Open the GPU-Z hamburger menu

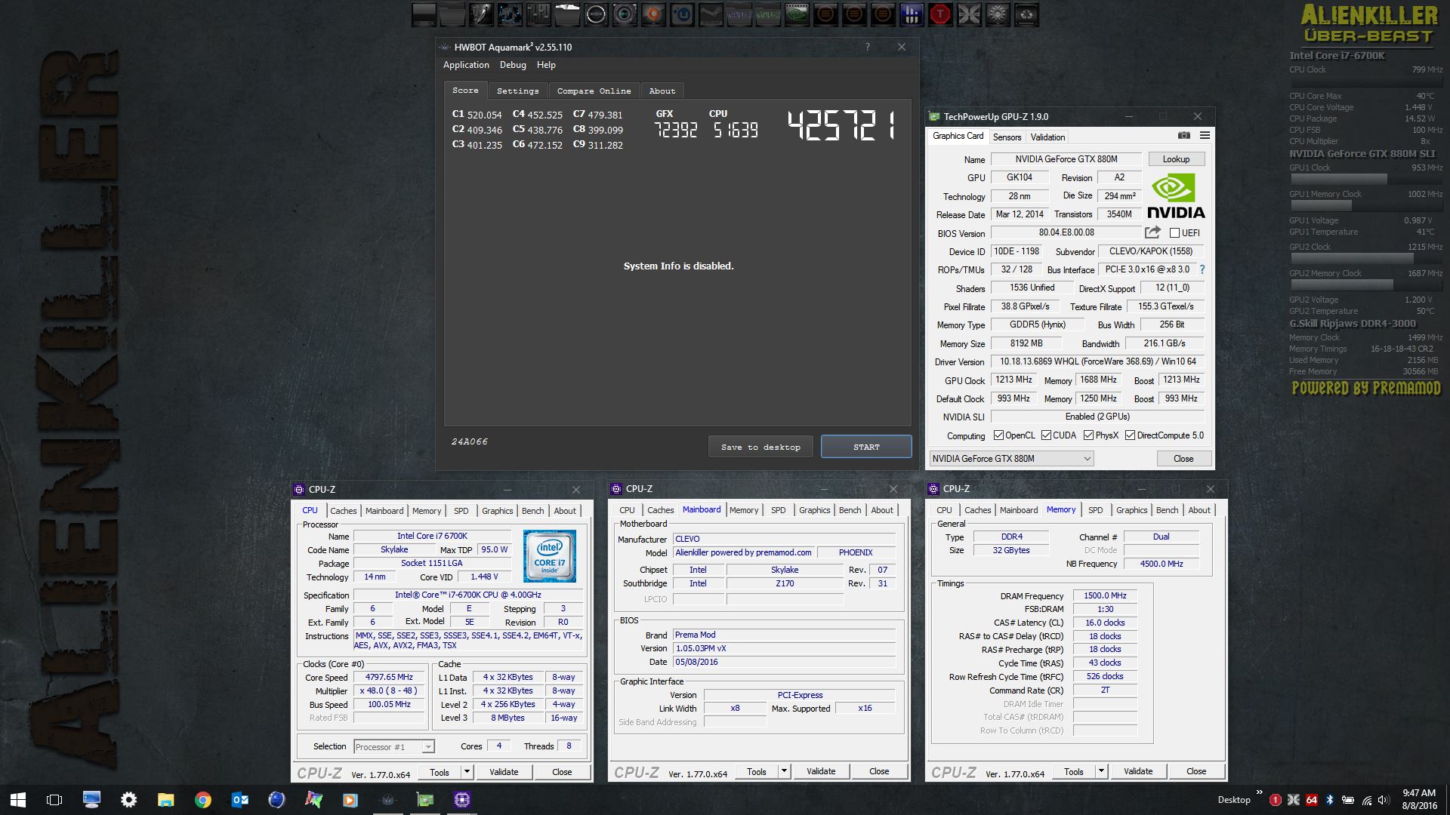pos(1205,136)
